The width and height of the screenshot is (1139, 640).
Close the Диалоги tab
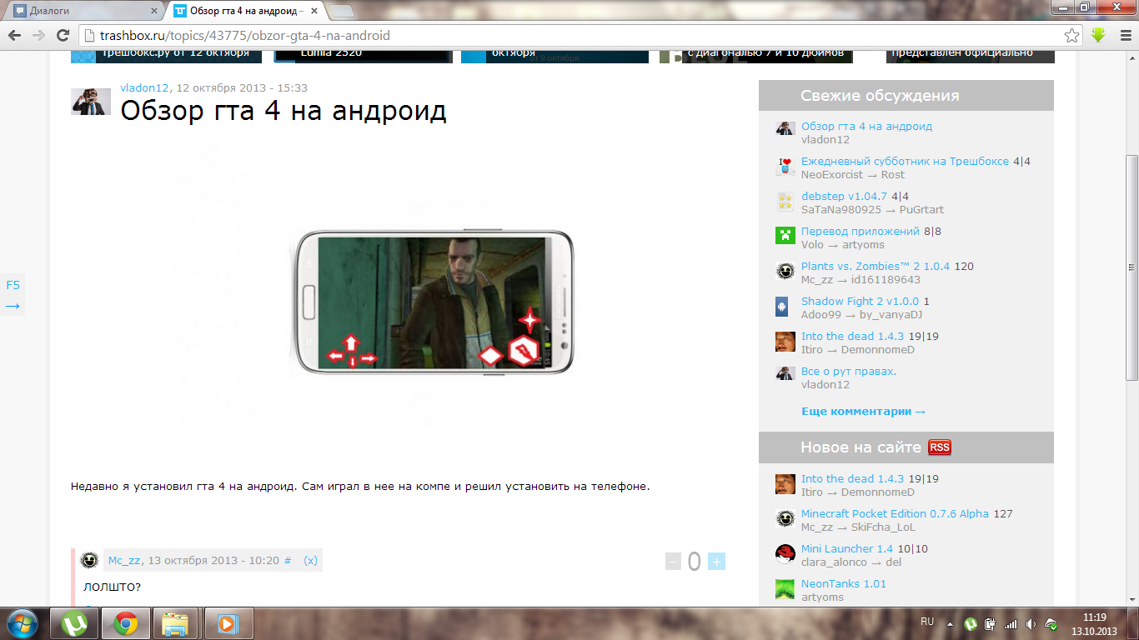[x=153, y=11]
